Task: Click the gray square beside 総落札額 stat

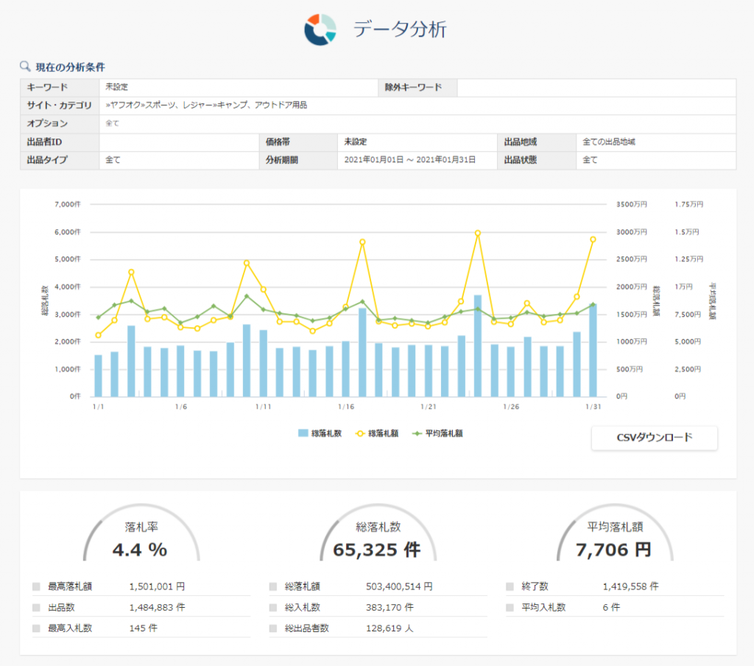Action: 273,587
